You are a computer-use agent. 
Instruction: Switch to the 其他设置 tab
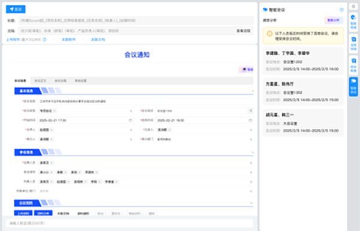[x=80, y=81]
